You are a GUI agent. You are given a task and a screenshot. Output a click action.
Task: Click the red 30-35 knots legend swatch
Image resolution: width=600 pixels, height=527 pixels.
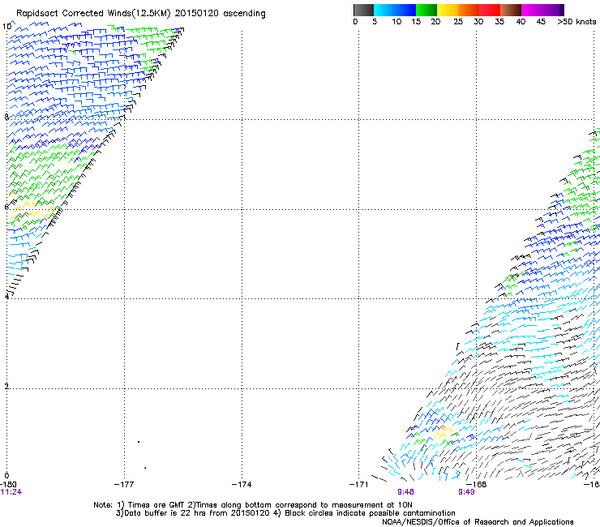point(490,10)
